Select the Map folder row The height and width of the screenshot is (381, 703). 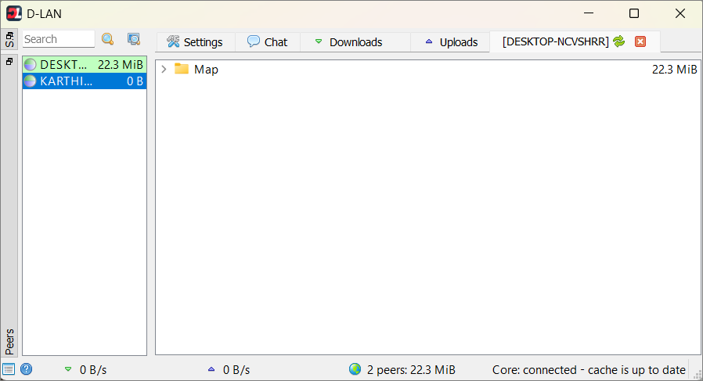click(x=428, y=69)
